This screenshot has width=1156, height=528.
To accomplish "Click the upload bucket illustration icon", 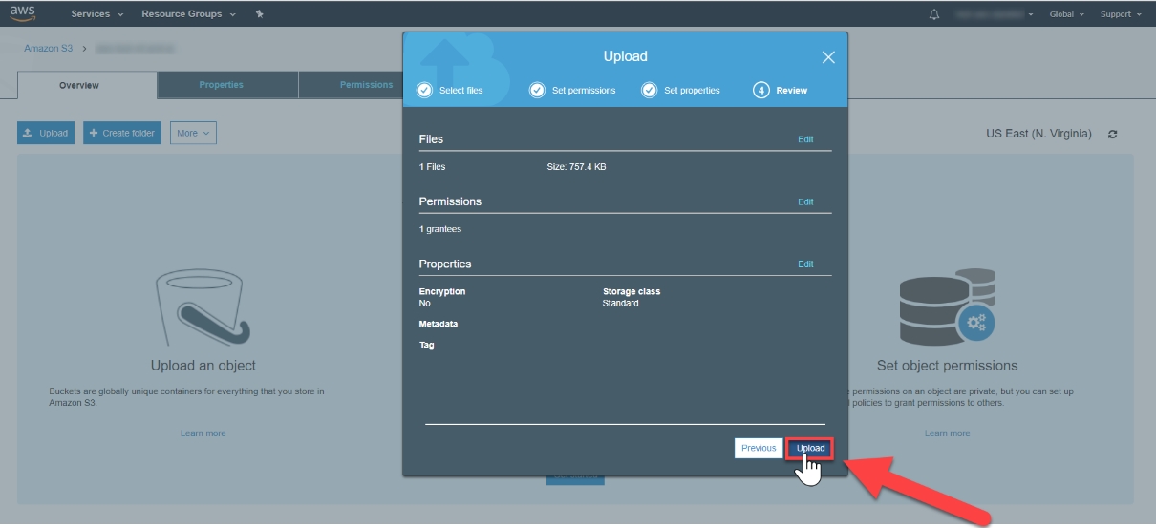I will click(x=203, y=307).
